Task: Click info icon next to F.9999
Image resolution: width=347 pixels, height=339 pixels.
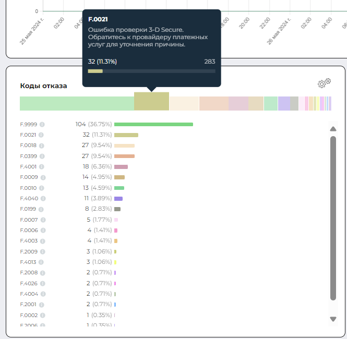Action: [42, 124]
